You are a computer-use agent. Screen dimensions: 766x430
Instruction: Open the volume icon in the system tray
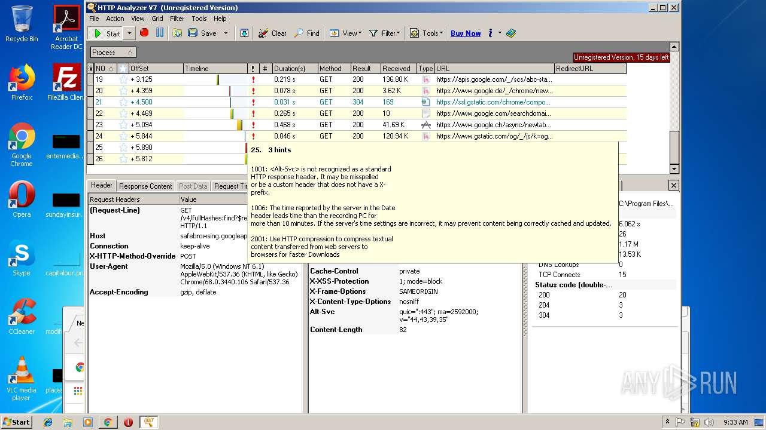tap(710, 422)
